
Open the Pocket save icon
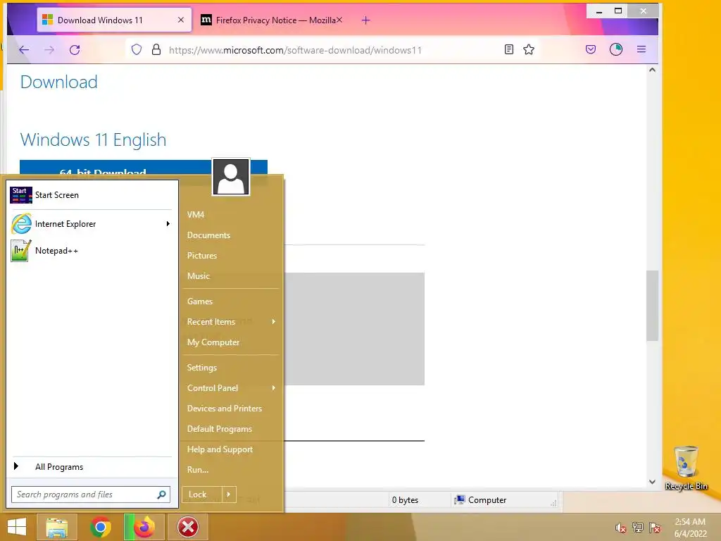coord(591,50)
